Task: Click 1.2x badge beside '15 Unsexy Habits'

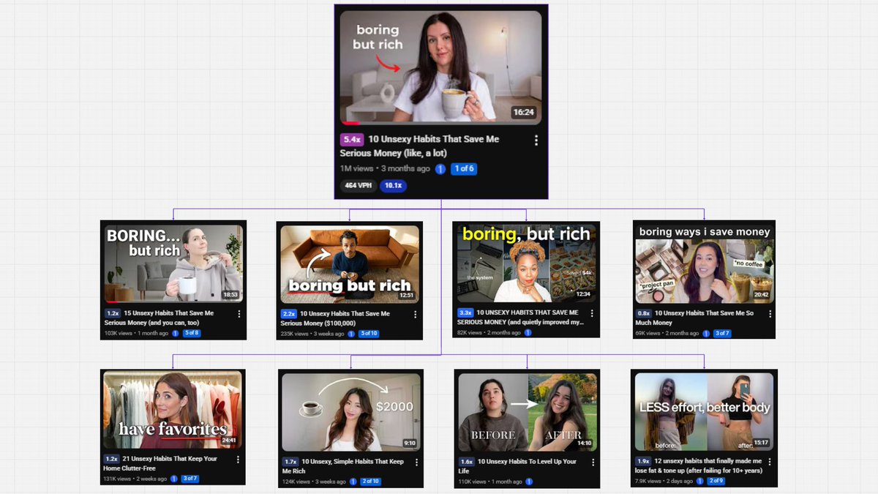Action: tap(112, 313)
